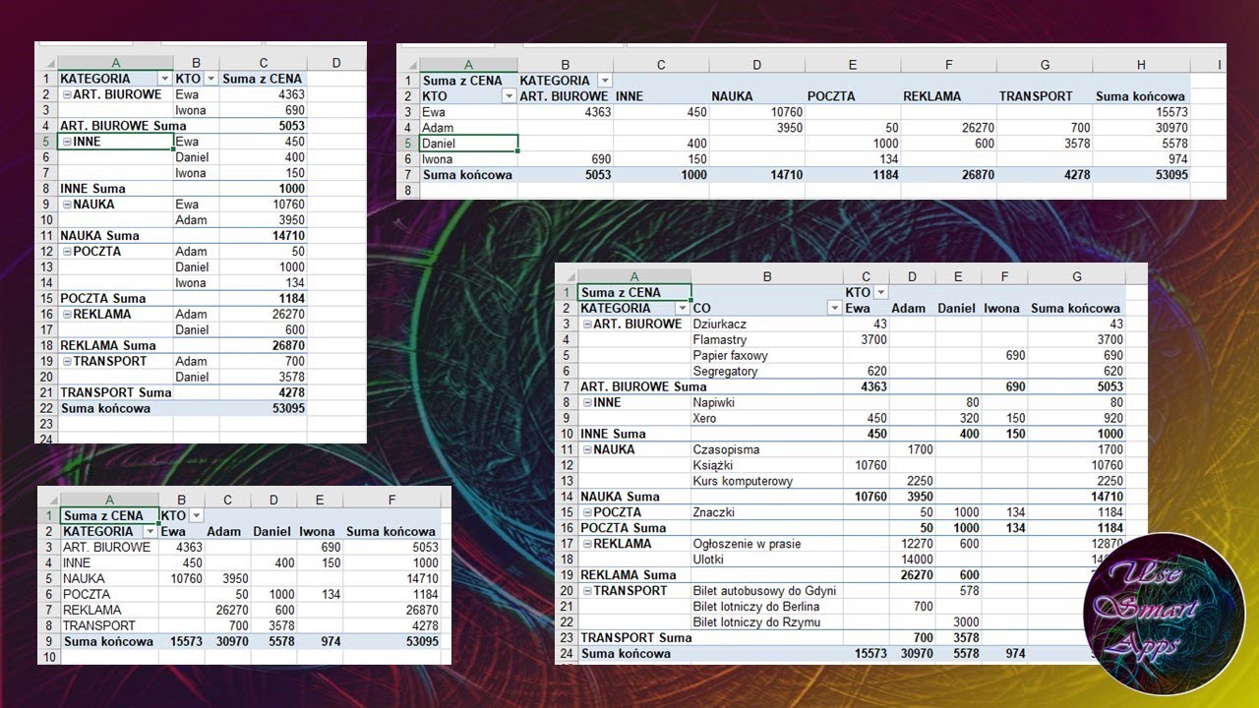Select Bilet autobusowy do Gdyni cell
Screen dimensions: 1259x708
pyautogui.click(x=767, y=592)
